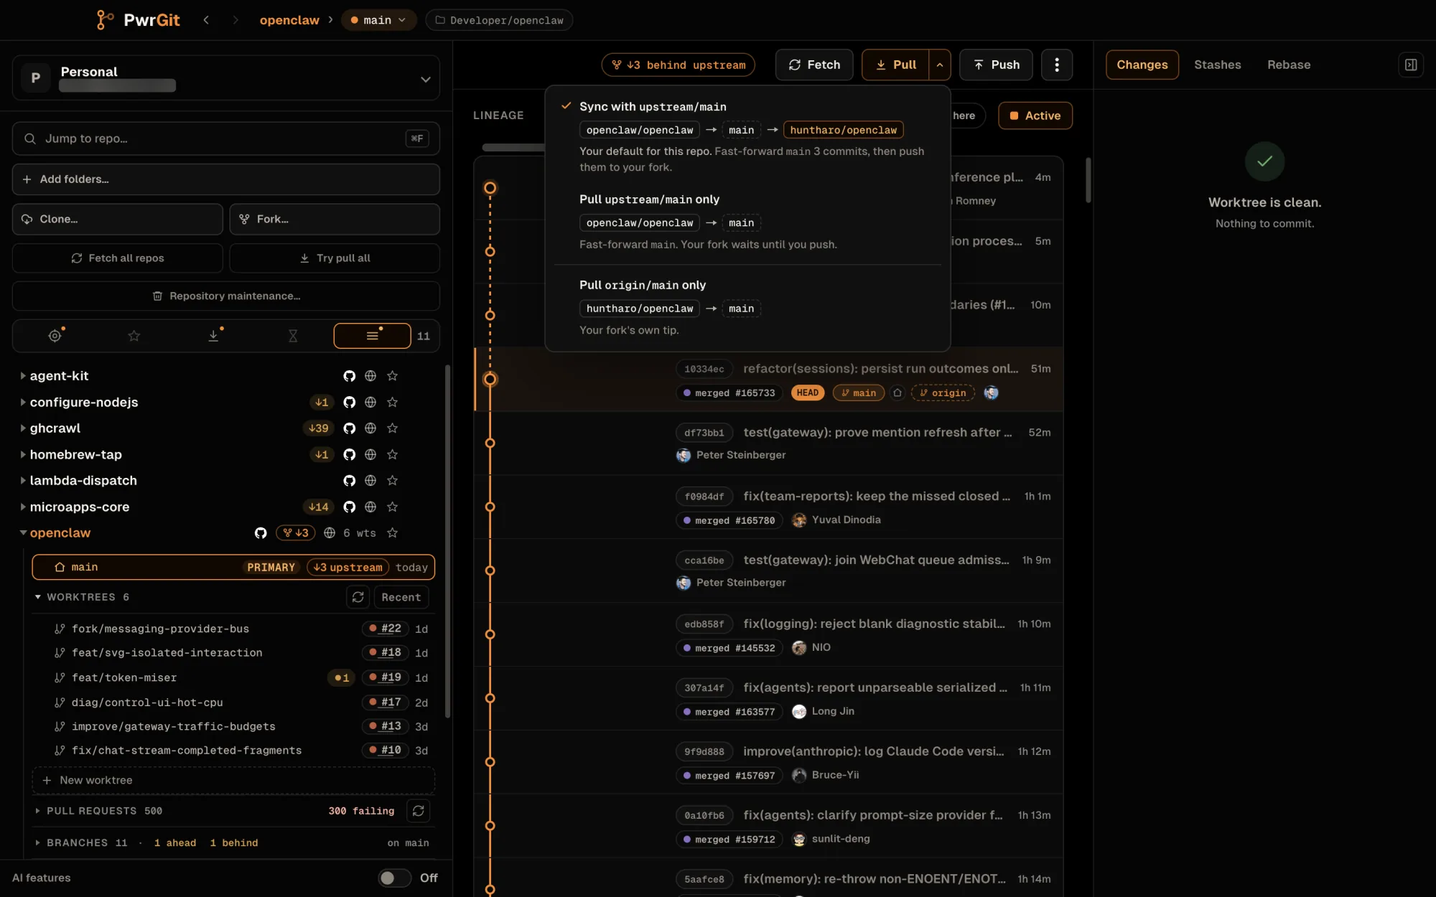Click Fetch all repos button
This screenshot has width=1436, height=897.
pyautogui.click(x=117, y=258)
